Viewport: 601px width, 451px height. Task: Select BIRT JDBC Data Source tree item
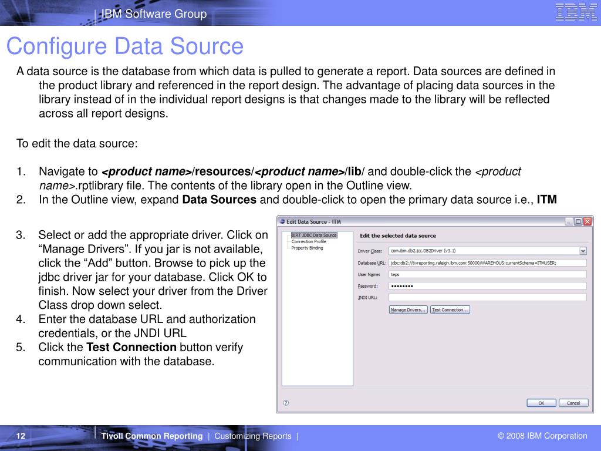click(314, 235)
